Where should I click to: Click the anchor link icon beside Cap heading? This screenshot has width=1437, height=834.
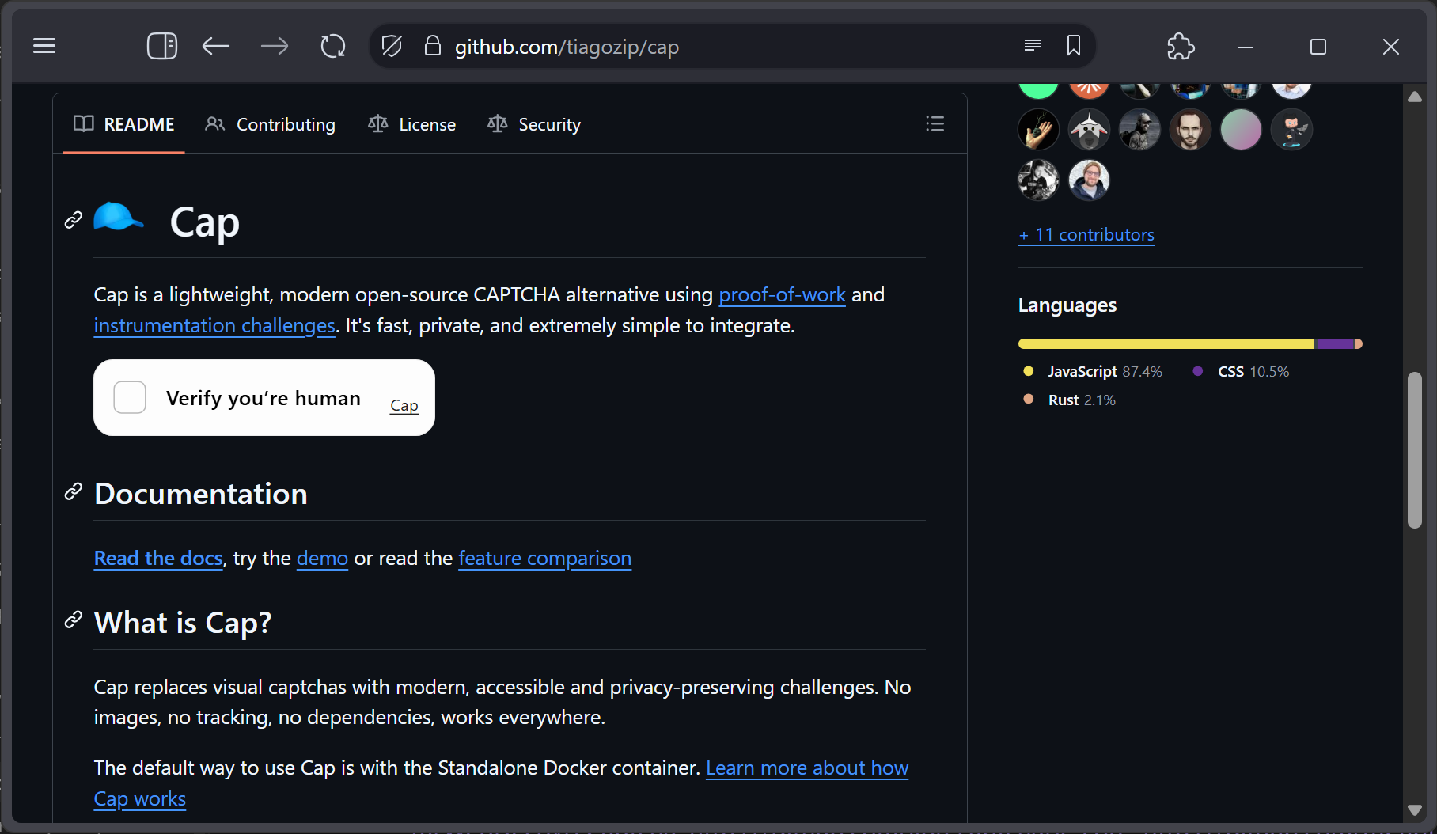point(74,220)
